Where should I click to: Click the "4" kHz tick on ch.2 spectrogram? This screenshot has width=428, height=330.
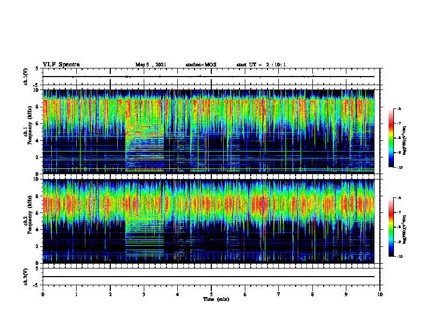pos(38,230)
